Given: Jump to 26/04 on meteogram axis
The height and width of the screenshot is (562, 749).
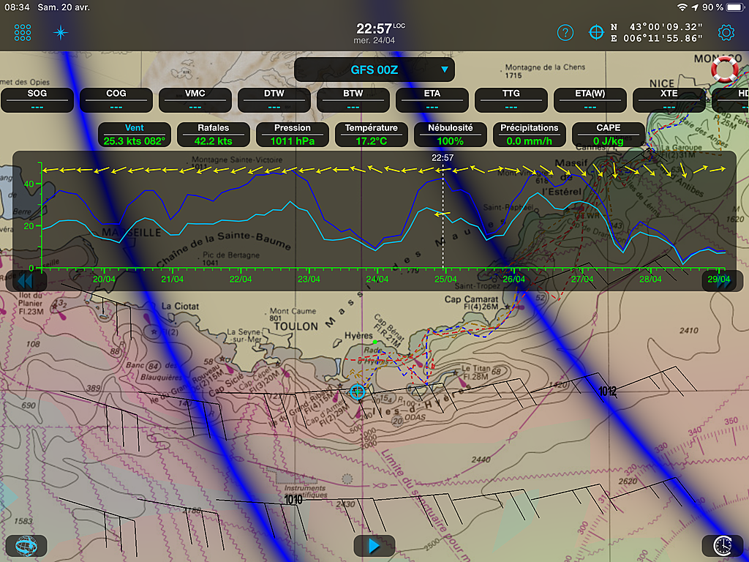Looking at the screenshot, I should pos(513,279).
